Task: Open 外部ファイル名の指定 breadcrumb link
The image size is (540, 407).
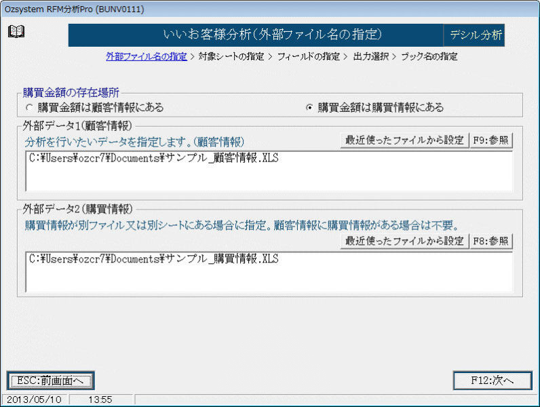Action: click(x=147, y=56)
